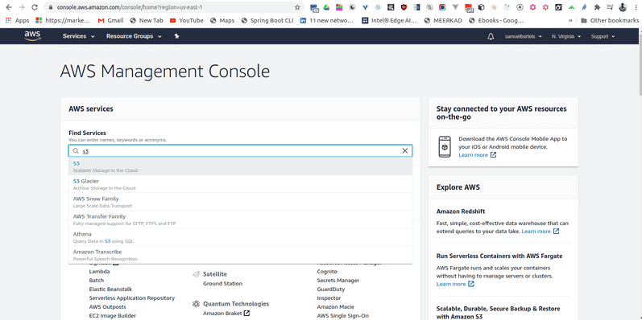642x320 pixels.
Task: Click the Quantum Technologies category icon
Action: coord(196,304)
